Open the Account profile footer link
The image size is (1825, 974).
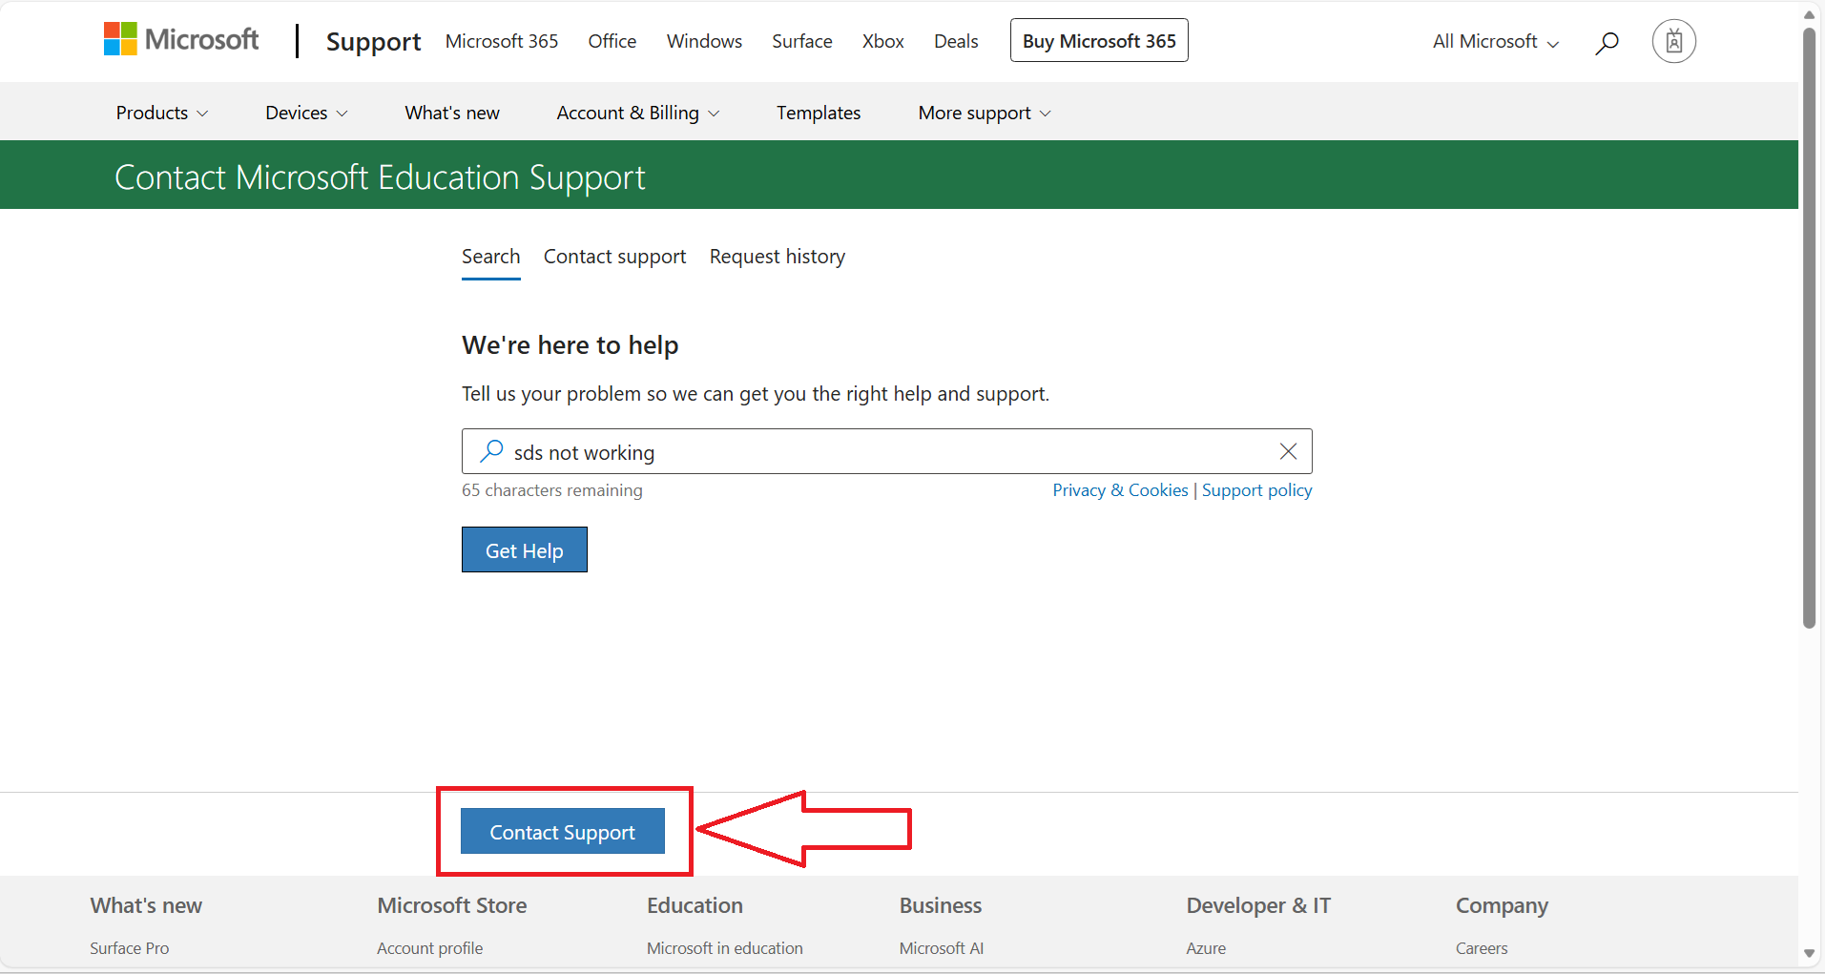click(x=430, y=948)
